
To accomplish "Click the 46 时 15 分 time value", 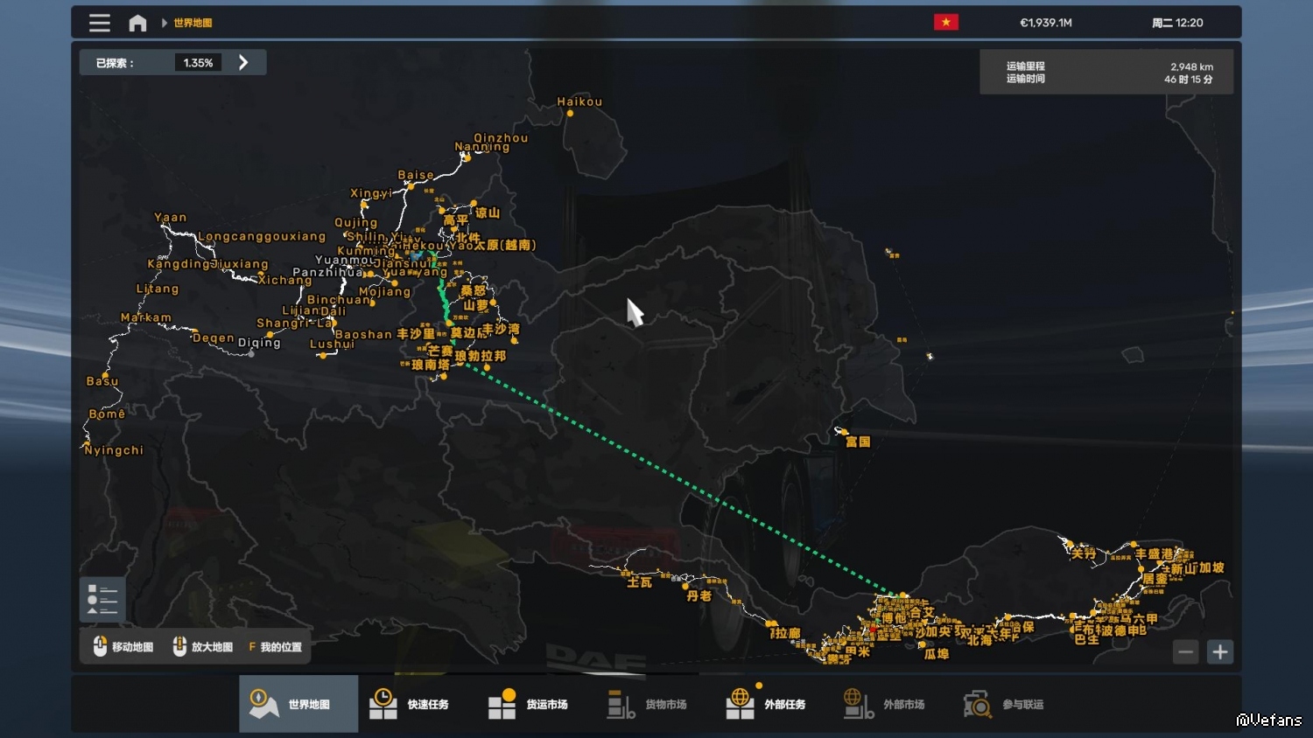I will [1189, 80].
